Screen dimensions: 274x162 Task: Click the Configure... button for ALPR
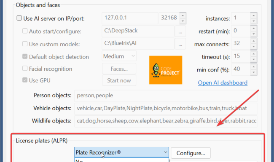click(191, 153)
